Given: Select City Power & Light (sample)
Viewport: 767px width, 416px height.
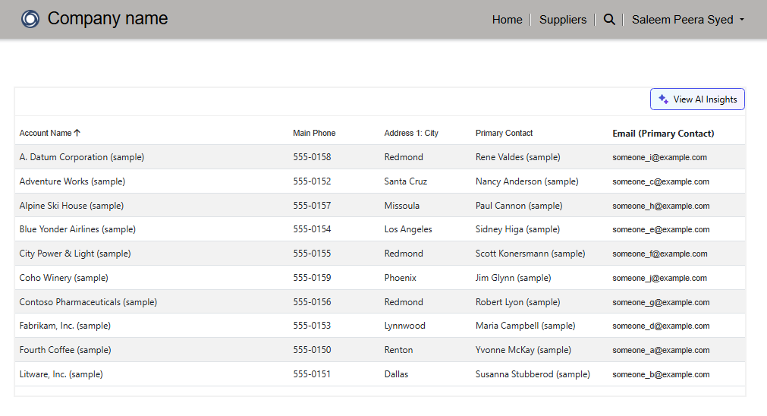Looking at the screenshot, I should click(75, 254).
